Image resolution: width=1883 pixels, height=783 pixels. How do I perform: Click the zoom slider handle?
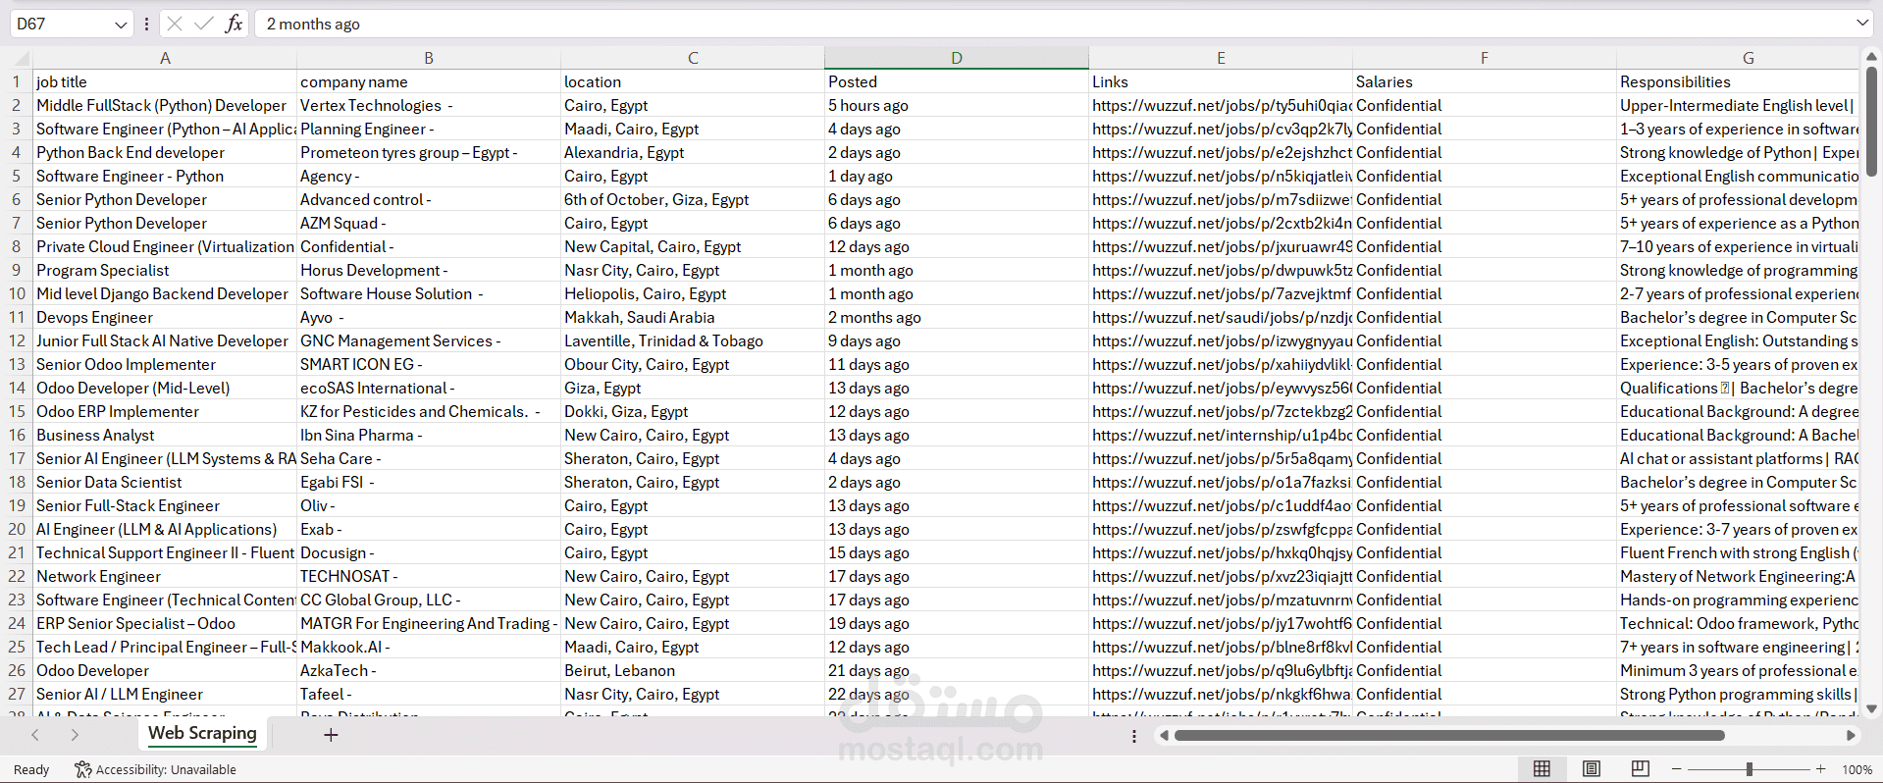pyautogui.click(x=1749, y=769)
